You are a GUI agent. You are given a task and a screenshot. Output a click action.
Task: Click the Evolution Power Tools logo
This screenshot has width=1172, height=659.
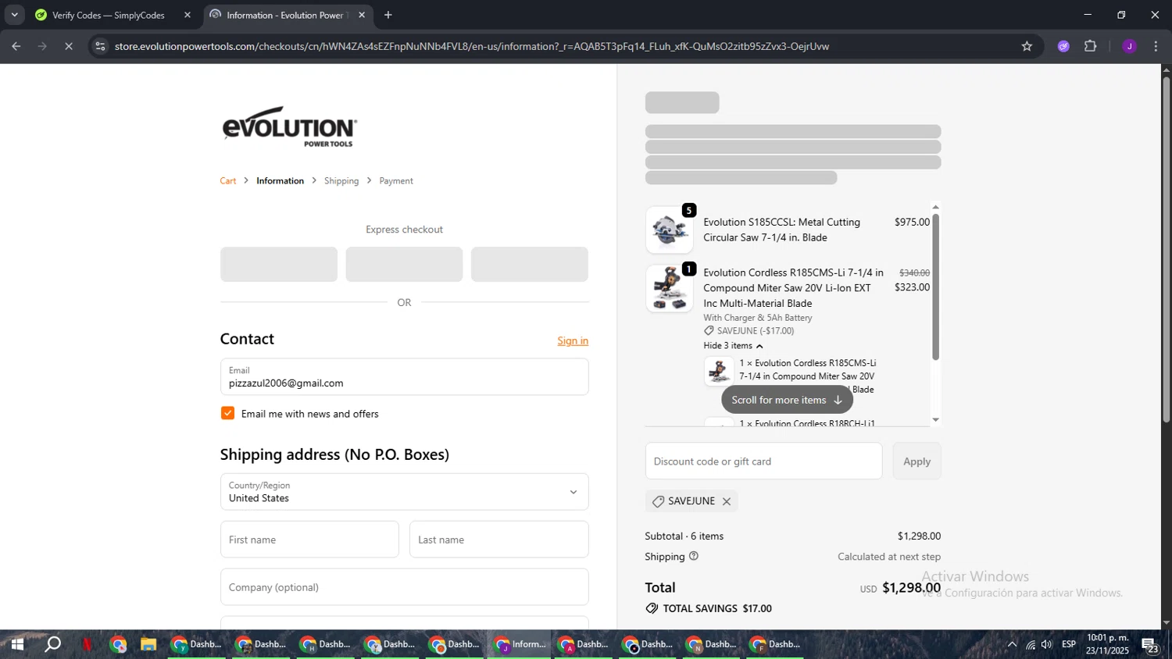pyautogui.click(x=290, y=126)
